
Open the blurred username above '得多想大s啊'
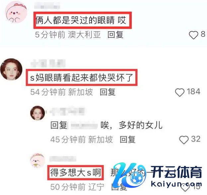point(63,159)
